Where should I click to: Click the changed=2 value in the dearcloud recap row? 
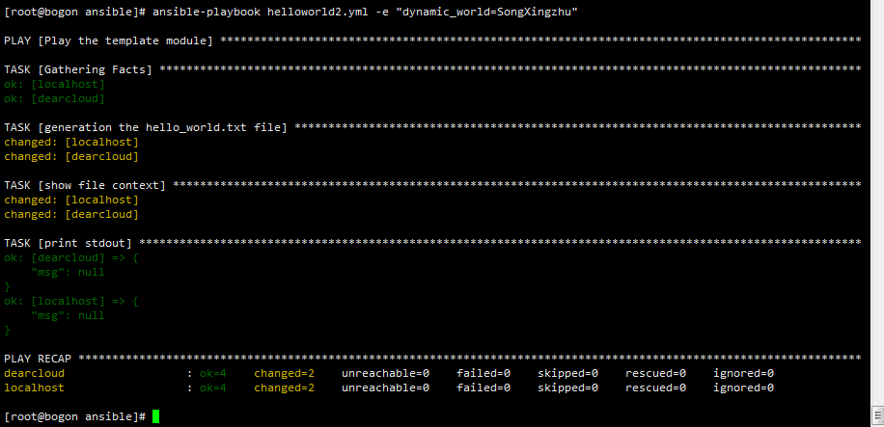point(284,373)
